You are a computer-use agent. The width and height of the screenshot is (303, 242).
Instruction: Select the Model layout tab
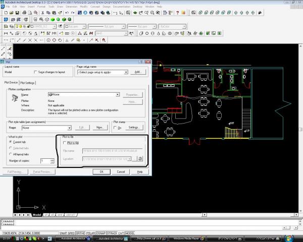click(37, 215)
